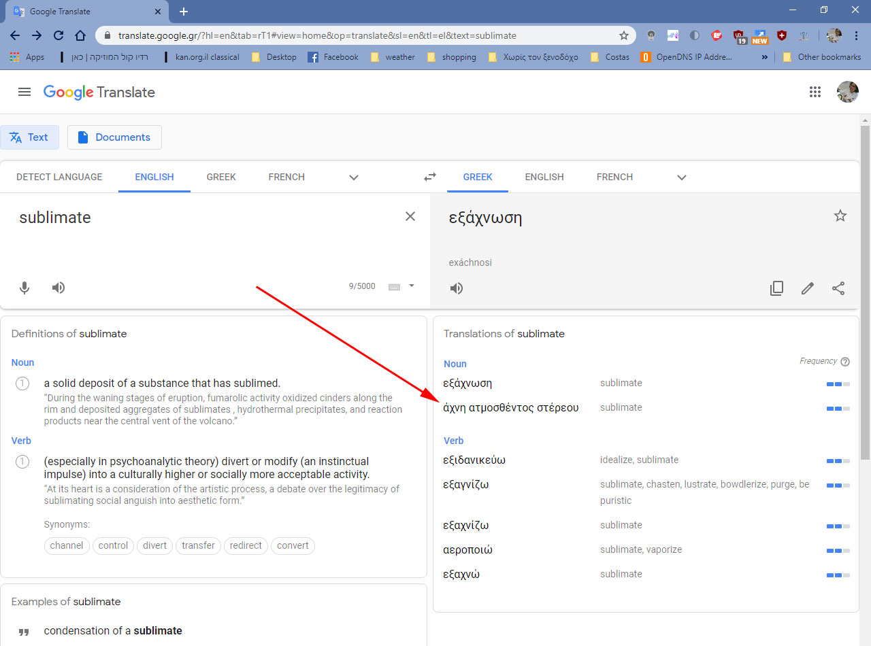This screenshot has width=871, height=646.
Task: Expand input tools dropdown arrow
Action: coord(412,286)
